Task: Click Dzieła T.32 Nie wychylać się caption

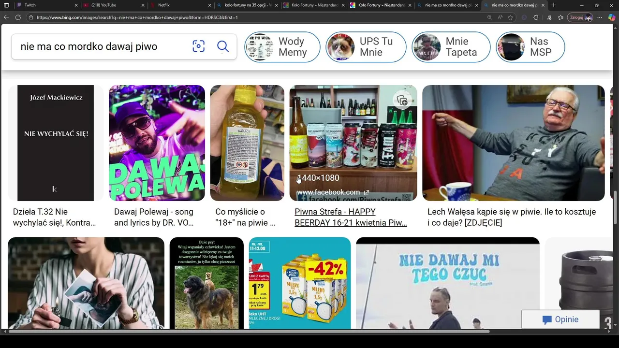Action: click(x=54, y=217)
